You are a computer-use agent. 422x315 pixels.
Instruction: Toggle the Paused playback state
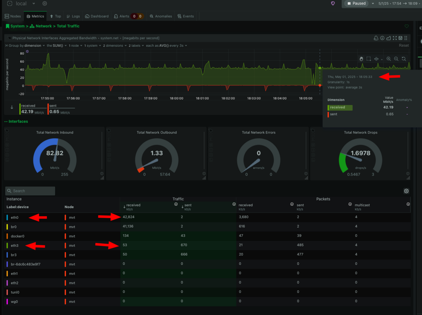click(356, 3)
